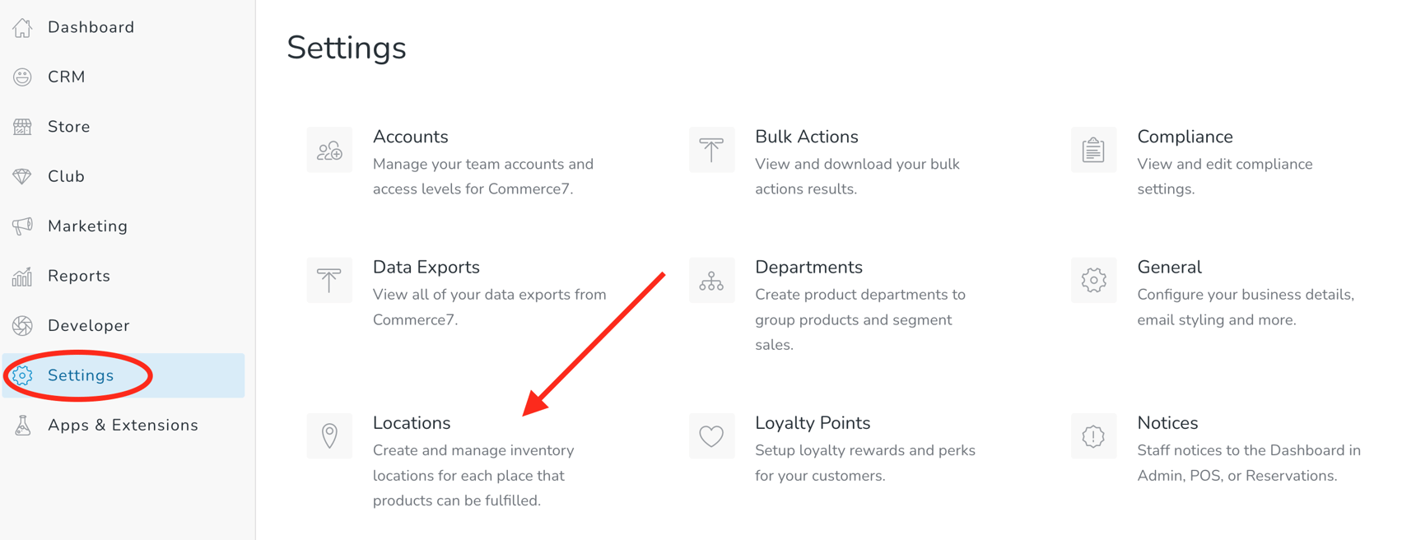Click the Data Exports arrow icon
Viewport: 1416px width, 540px height.
pos(329,281)
